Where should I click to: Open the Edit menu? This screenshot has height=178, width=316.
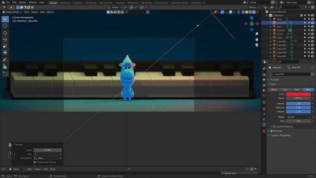tap(14, 2)
